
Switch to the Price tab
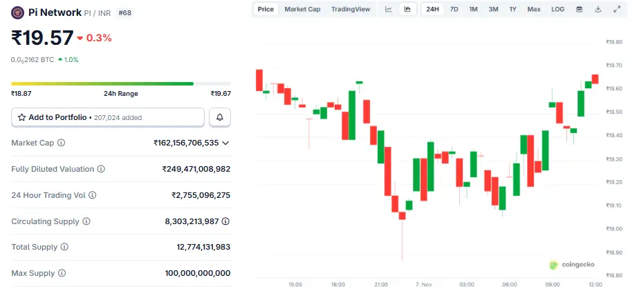[266, 10]
